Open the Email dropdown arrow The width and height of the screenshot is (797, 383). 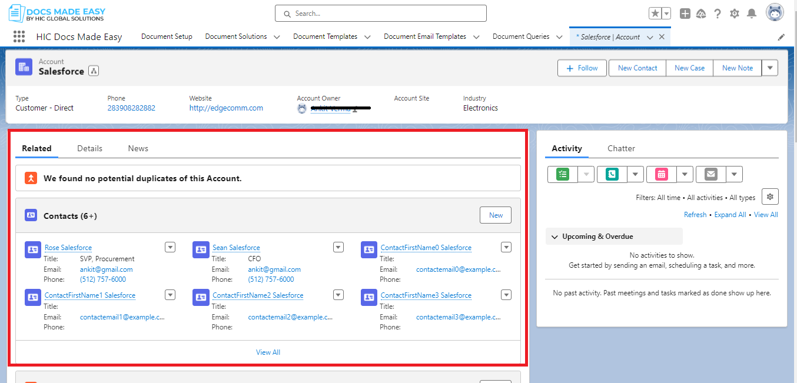[735, 174]
